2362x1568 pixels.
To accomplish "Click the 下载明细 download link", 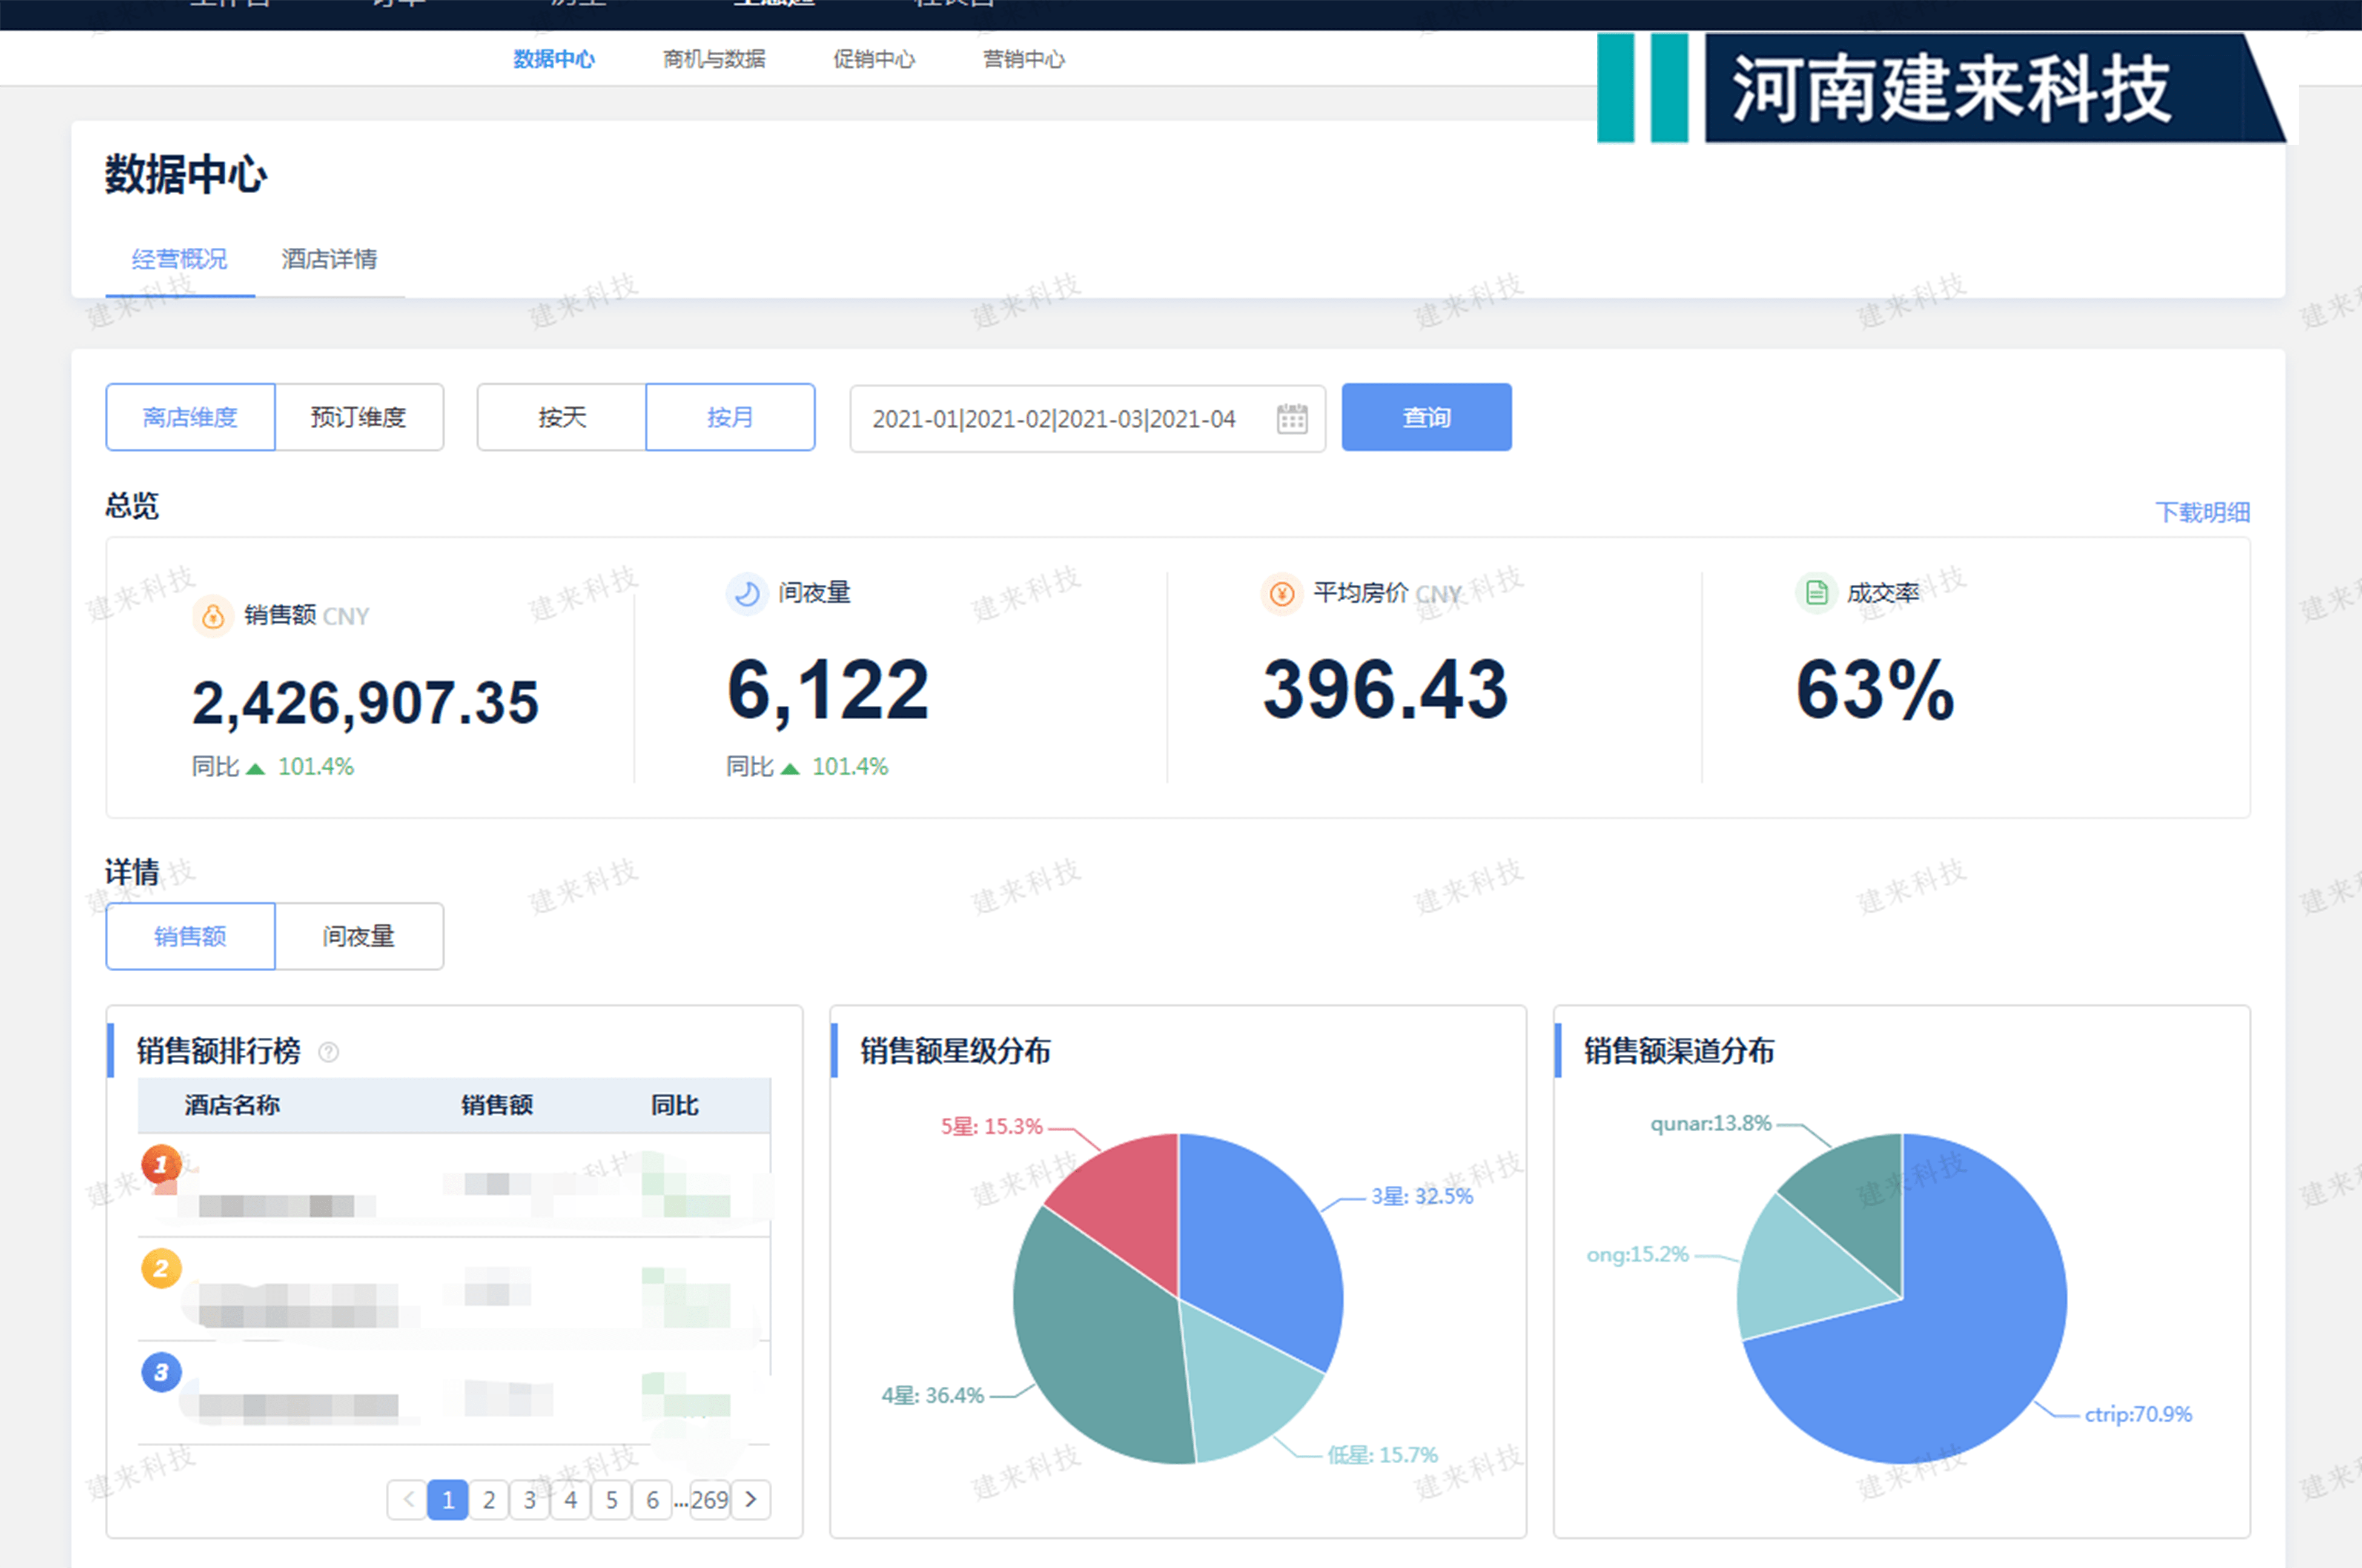I will (2202, 512).
